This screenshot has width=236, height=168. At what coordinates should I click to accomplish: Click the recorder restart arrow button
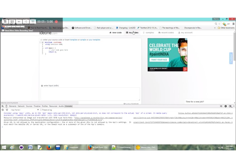click(19, 21)
